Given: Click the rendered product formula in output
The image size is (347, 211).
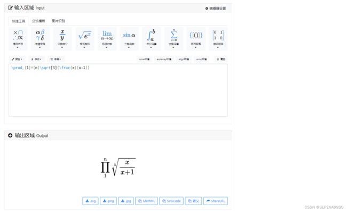Looking at the screenshot, I should tap(118, 167).
